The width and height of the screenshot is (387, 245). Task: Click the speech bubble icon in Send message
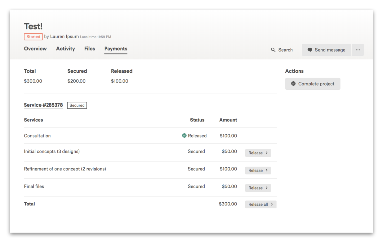point(309,50)
